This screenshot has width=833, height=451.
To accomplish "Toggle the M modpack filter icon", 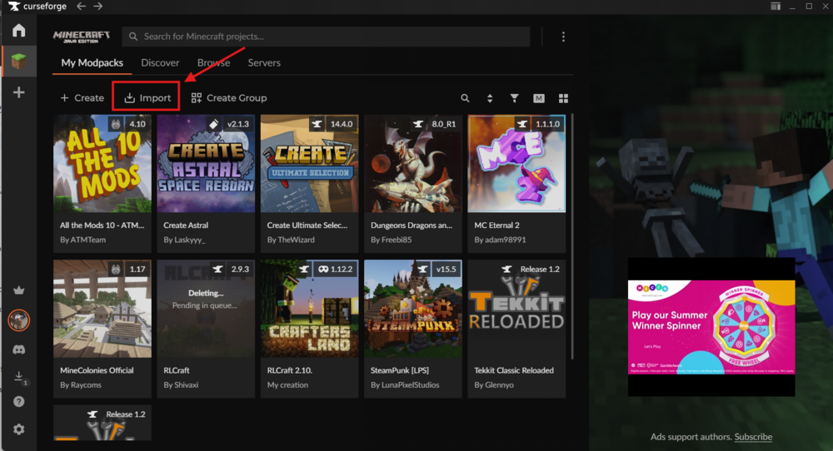I will pyautogui.click(x=539, y=98).
